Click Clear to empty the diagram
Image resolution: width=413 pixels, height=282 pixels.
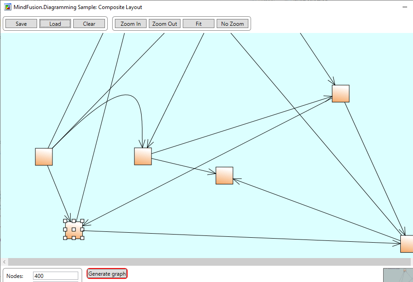(89, 23)
